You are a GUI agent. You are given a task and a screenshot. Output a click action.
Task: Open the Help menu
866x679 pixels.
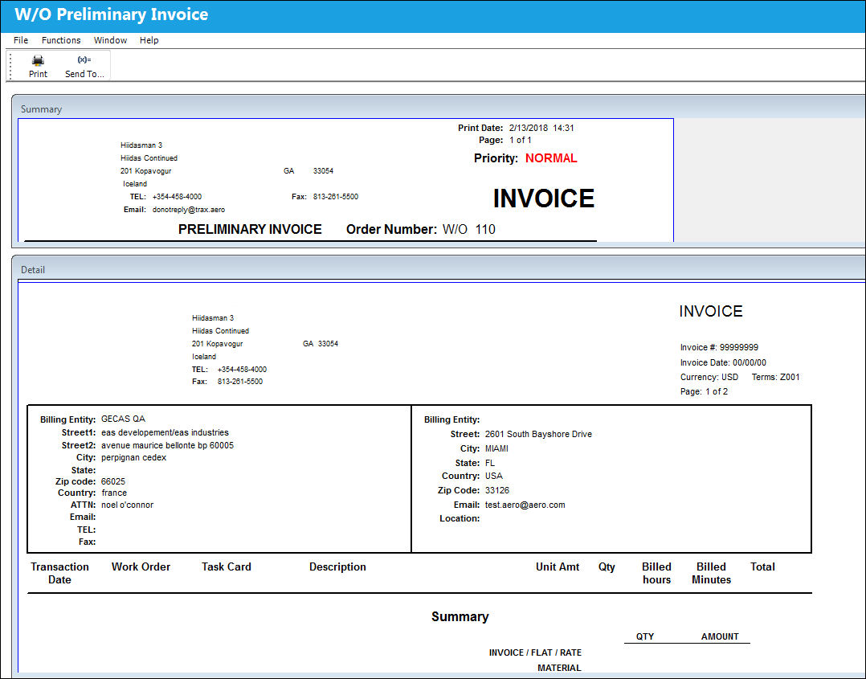coord(149,40)
